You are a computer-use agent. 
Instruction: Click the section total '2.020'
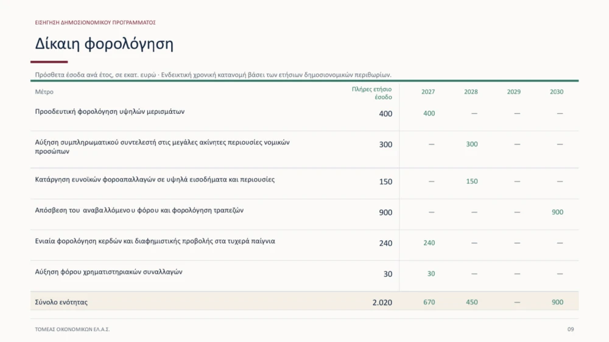(382, 302)
